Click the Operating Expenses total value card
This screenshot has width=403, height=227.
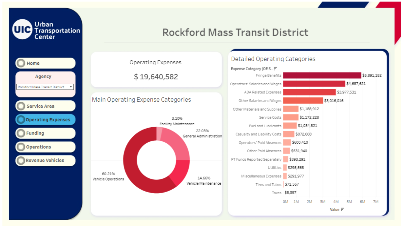[156, 70]
